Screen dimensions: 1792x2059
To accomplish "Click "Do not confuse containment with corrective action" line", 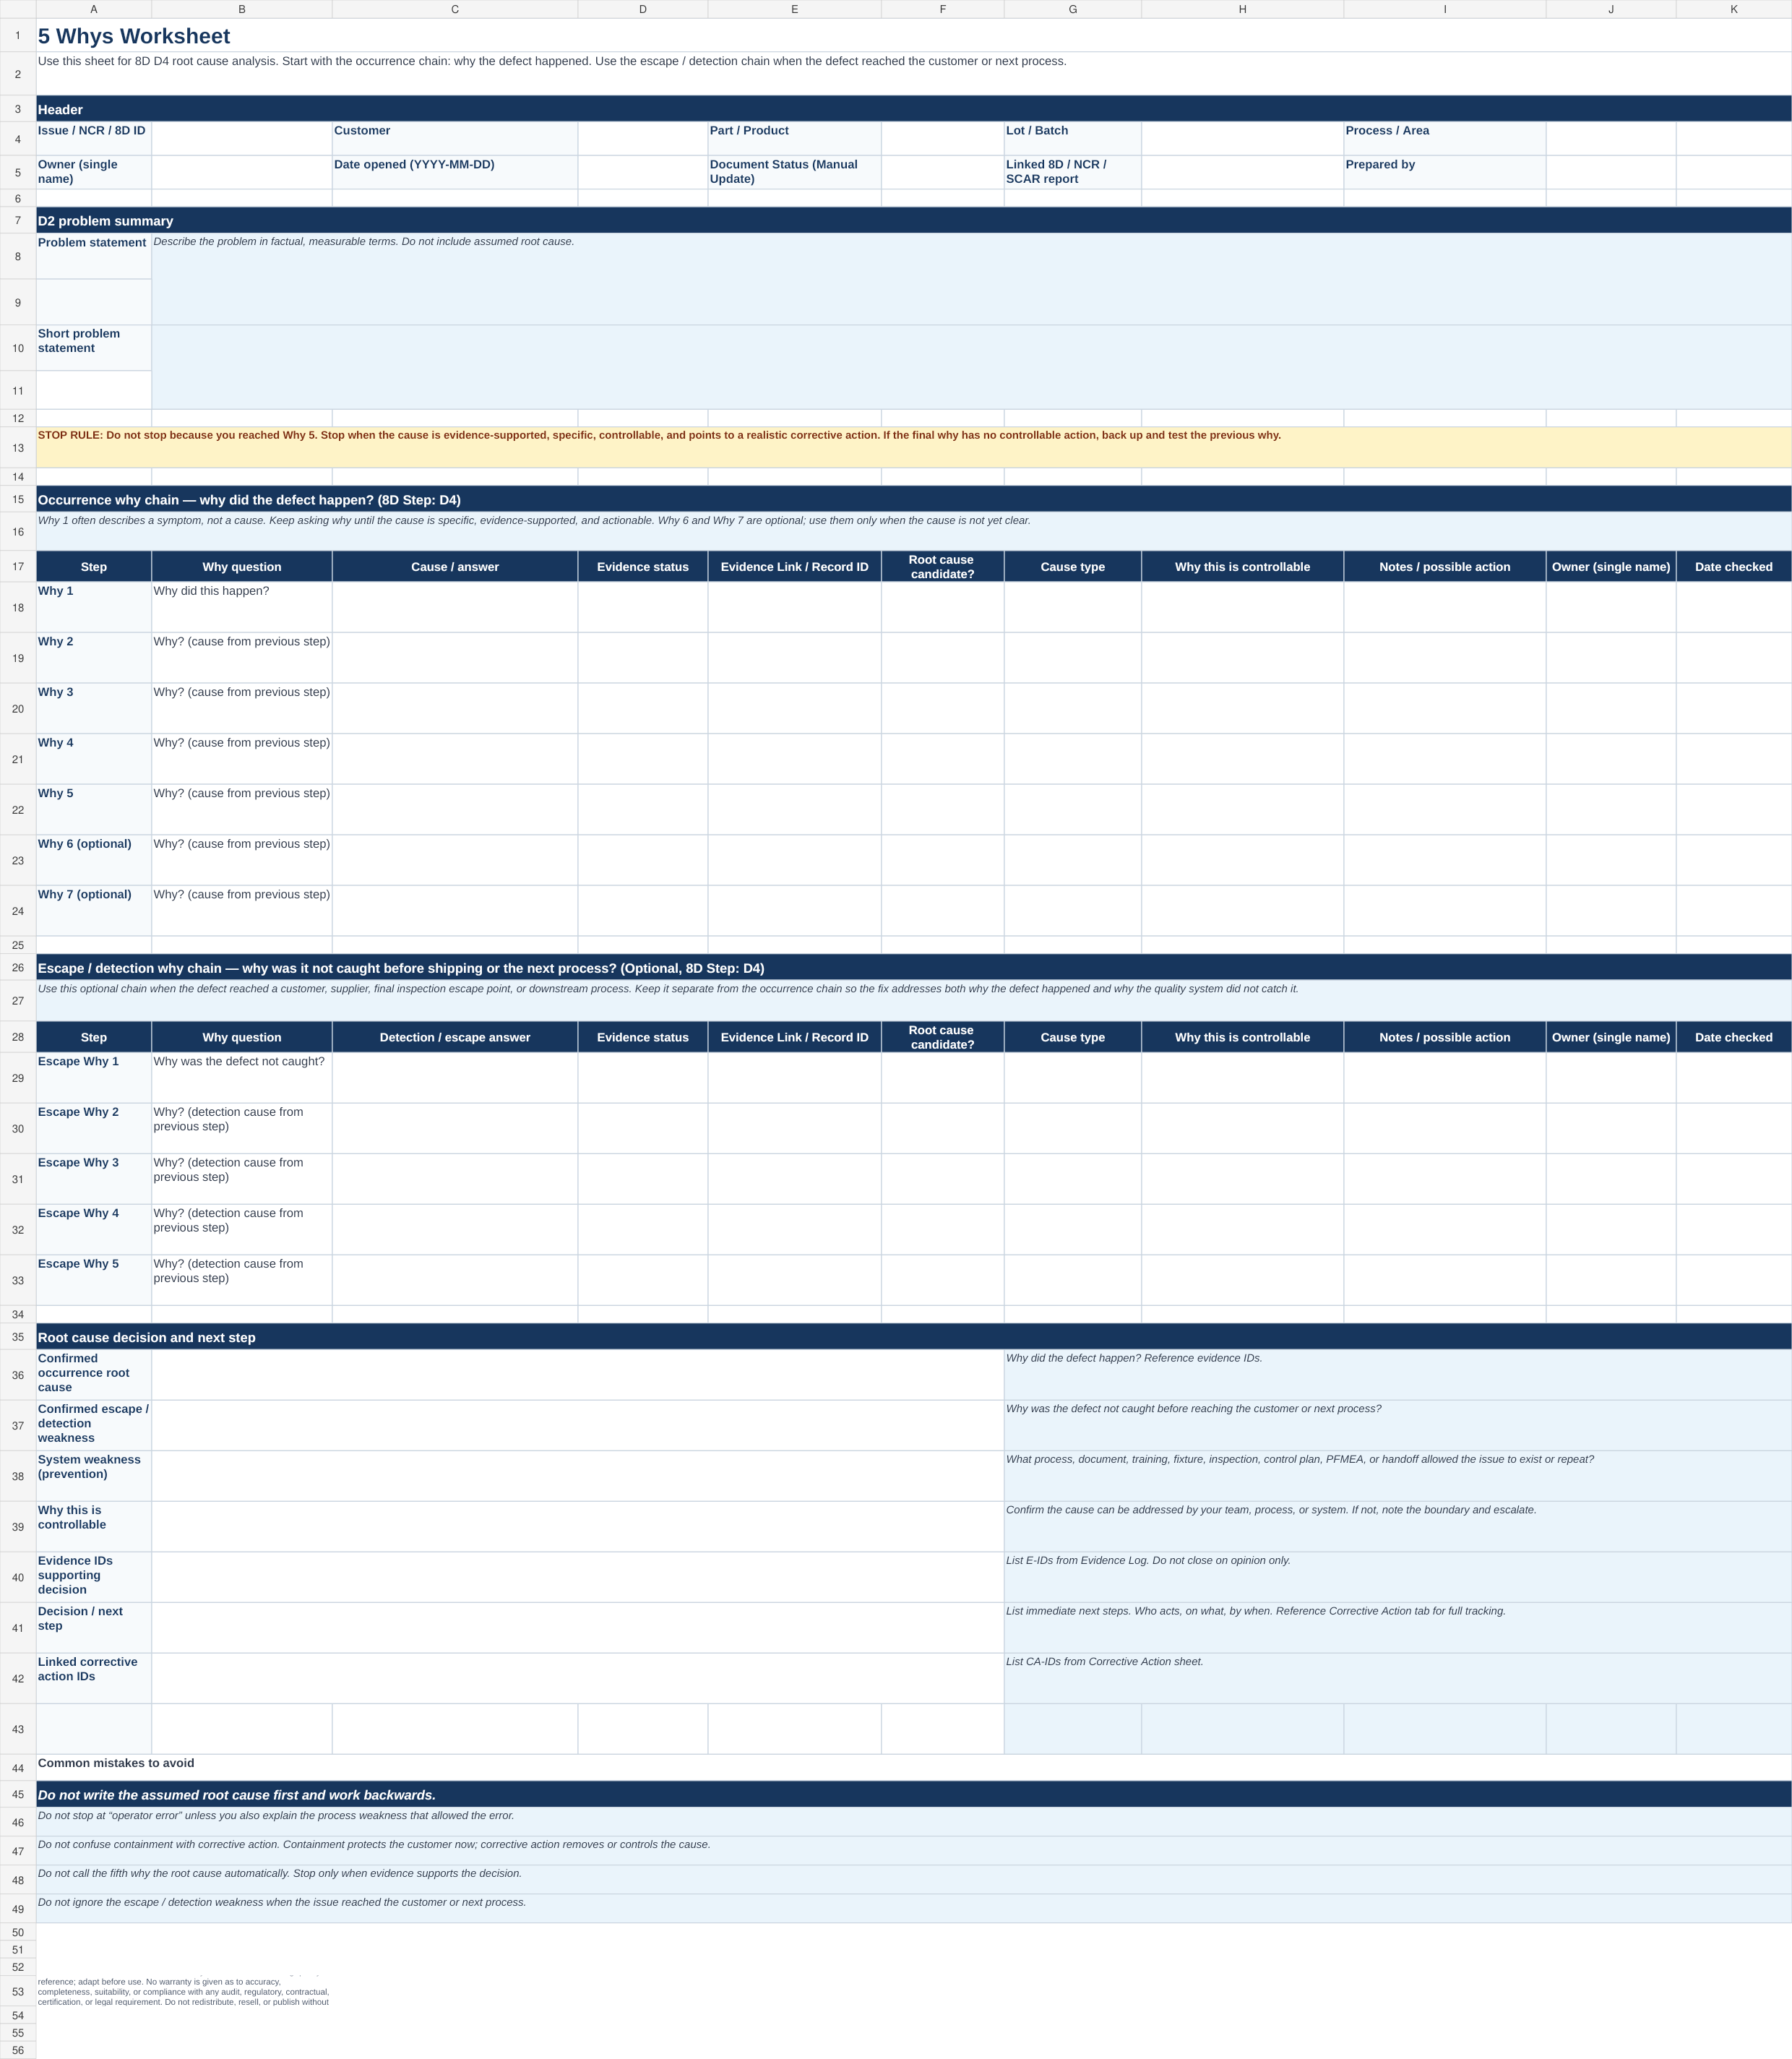I will click(x=913, y=1850).
